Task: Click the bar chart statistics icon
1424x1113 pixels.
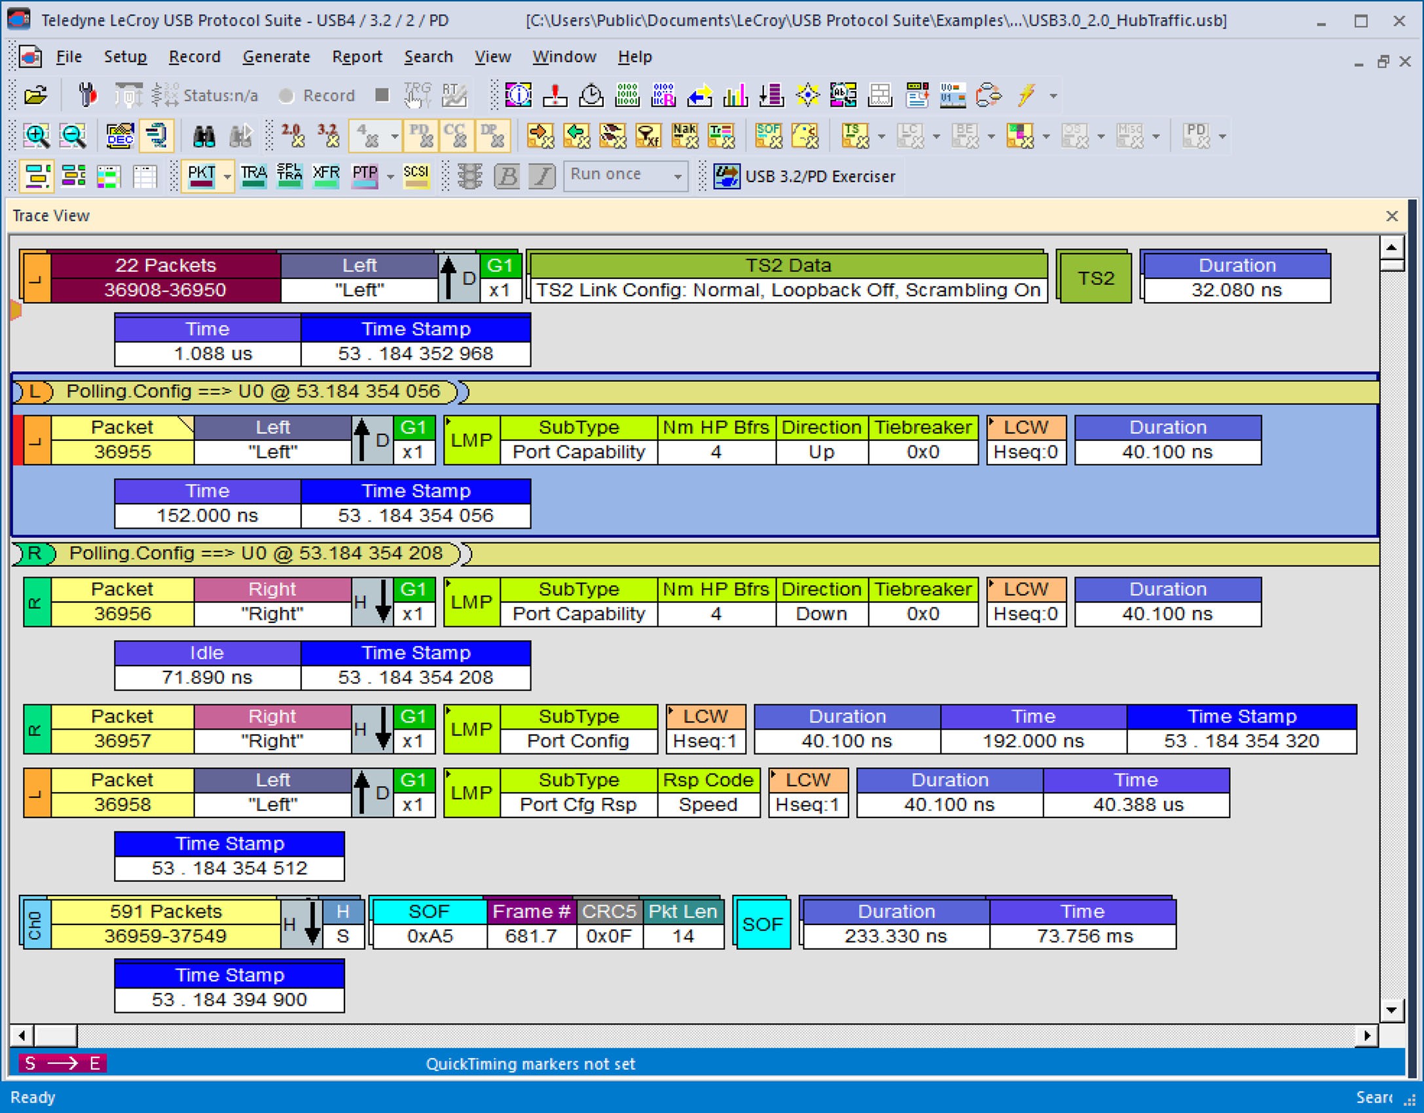Action: point(735,96)
